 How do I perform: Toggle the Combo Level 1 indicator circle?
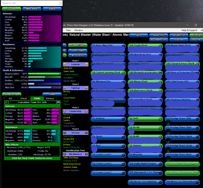(x=123, y=155)
